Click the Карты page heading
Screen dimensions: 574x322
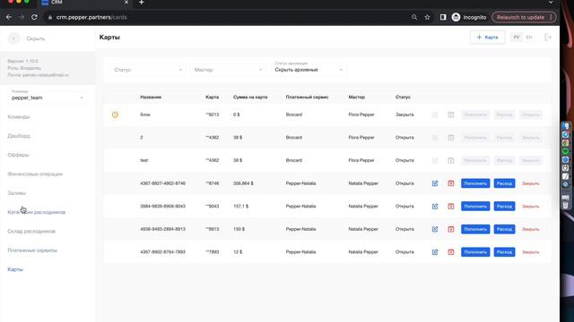click(109, 38)
